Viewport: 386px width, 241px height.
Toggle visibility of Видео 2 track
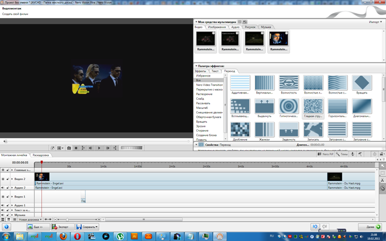3,179
